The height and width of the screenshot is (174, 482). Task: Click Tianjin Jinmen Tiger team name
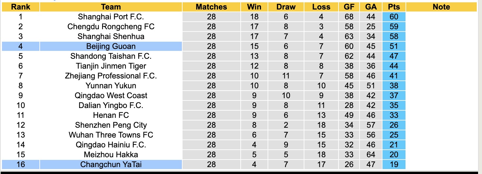point(111,66)
